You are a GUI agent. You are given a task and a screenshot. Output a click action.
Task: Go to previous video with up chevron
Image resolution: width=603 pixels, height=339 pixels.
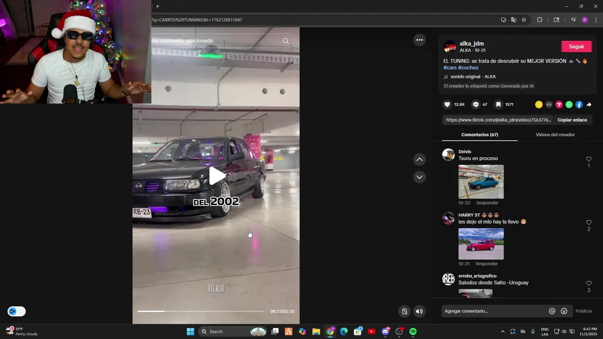pos(419,160)
